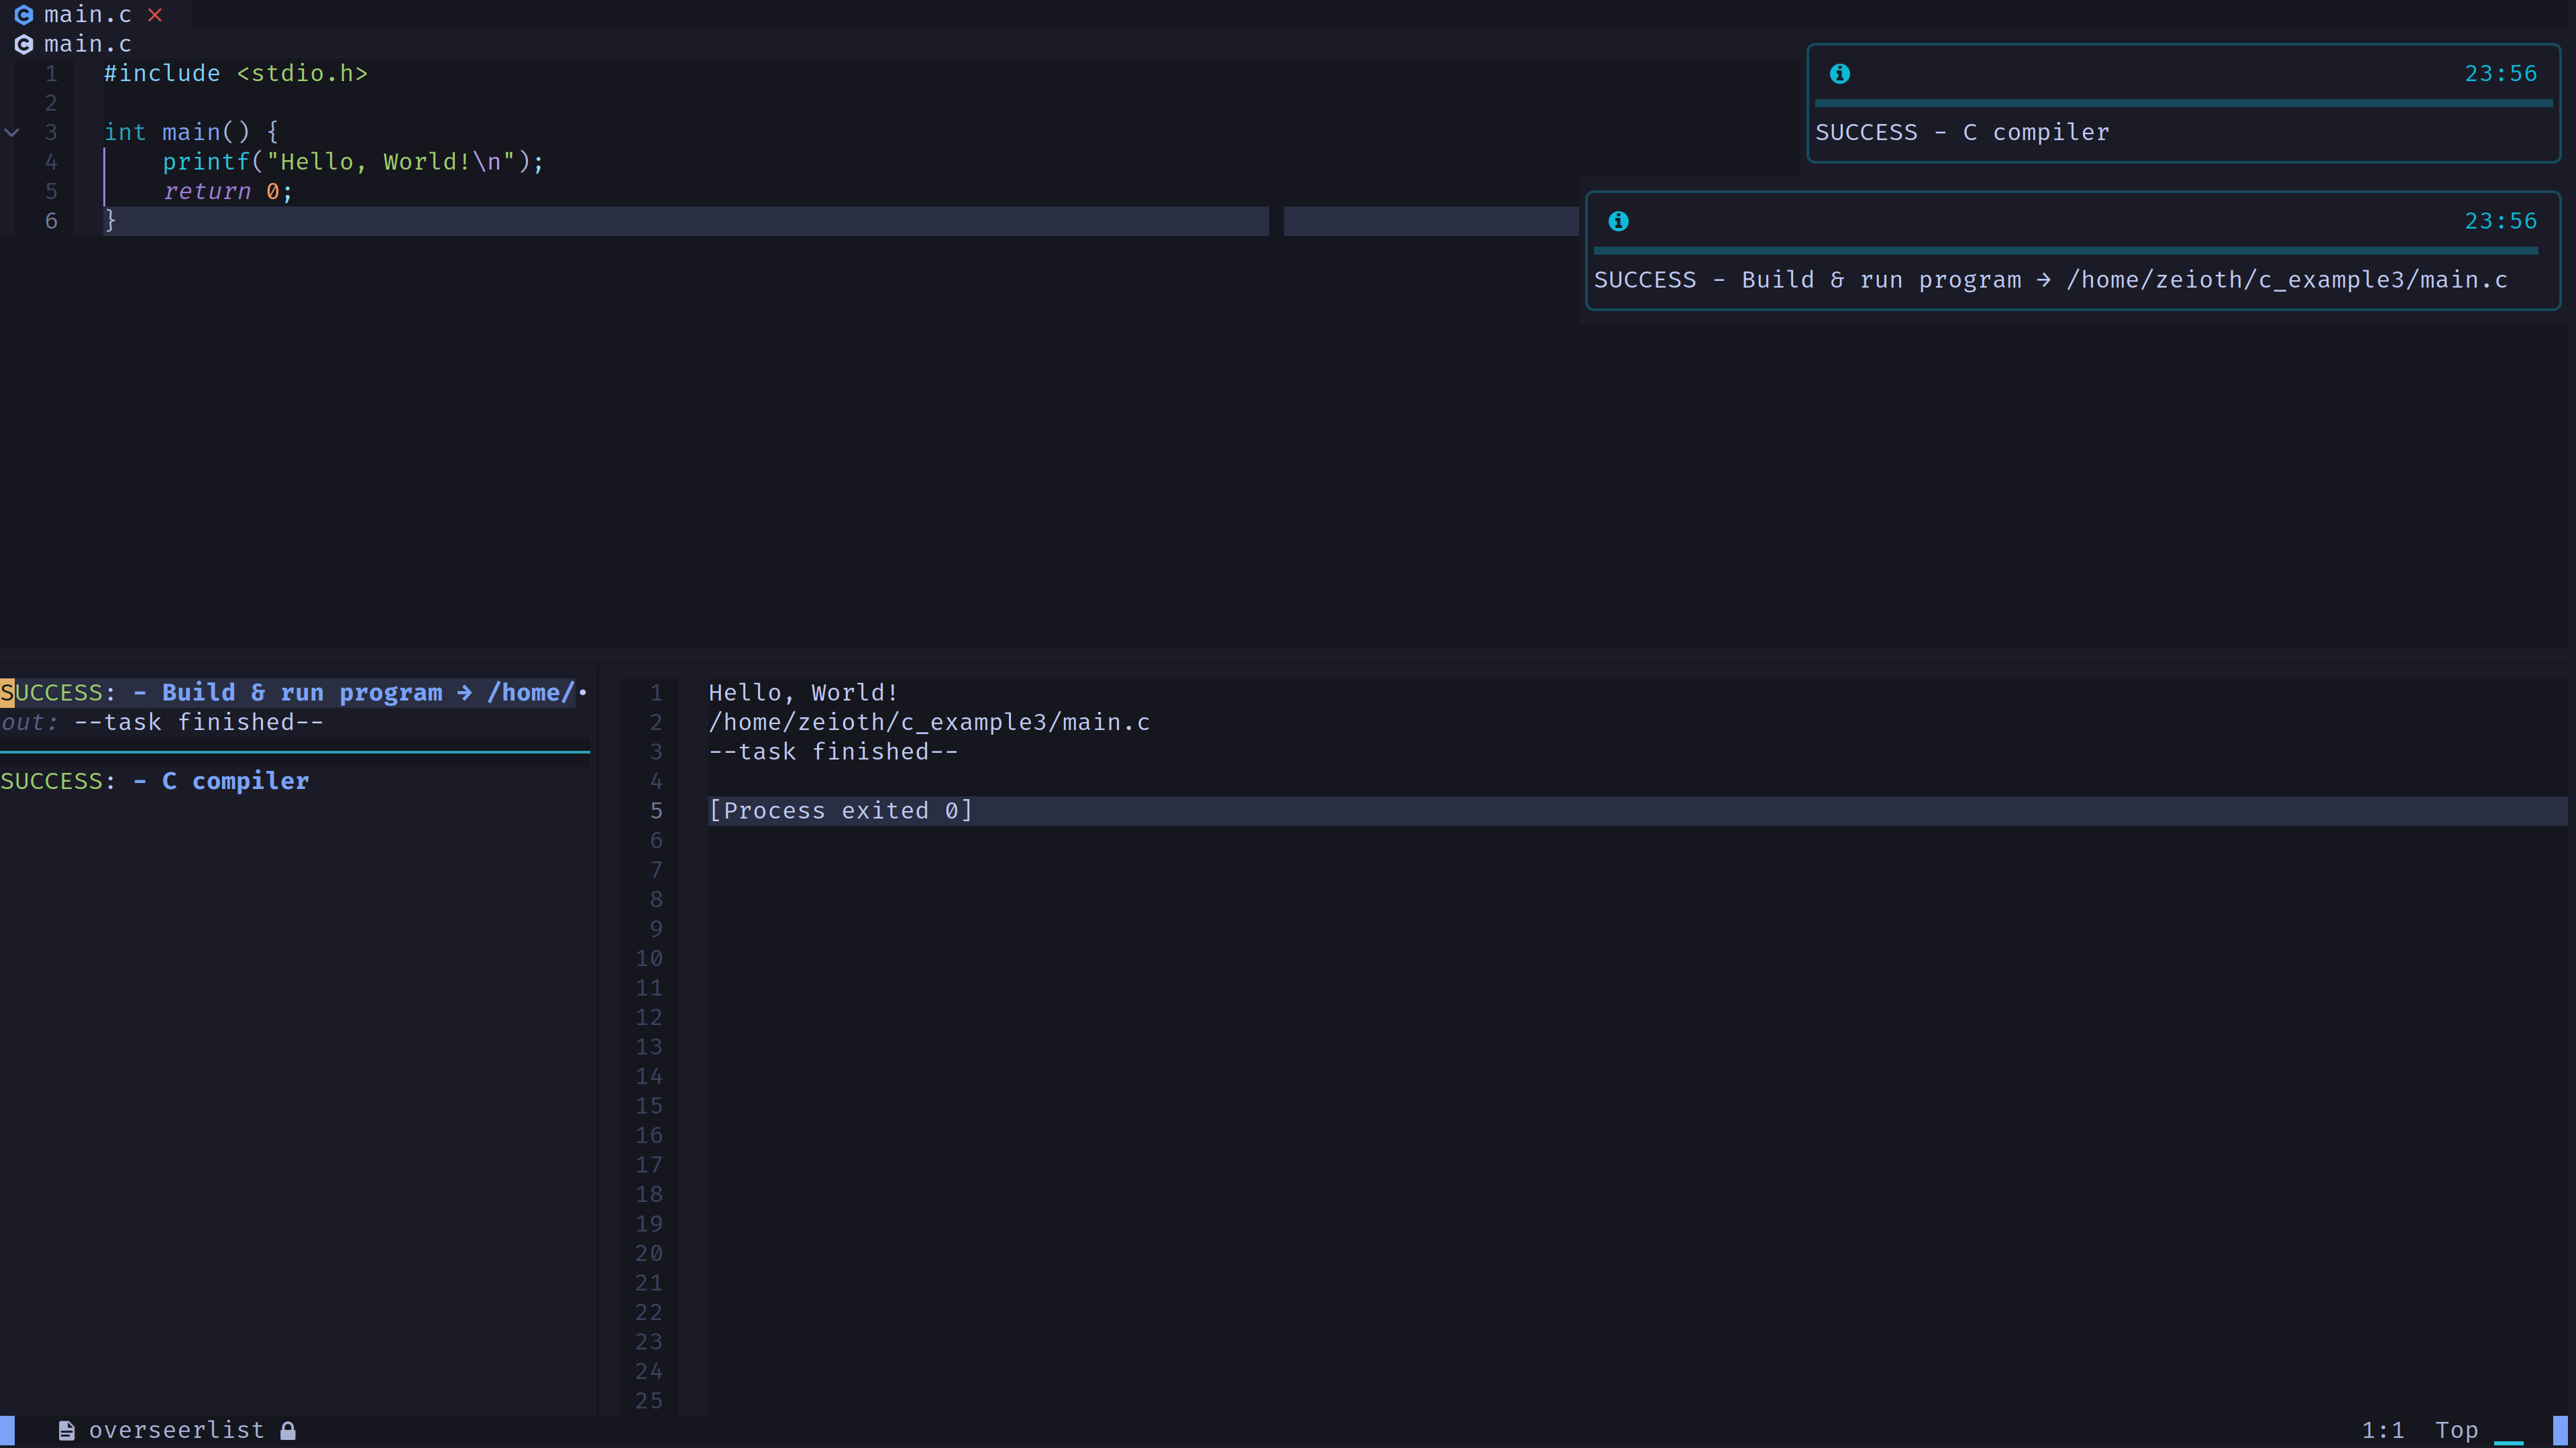Select 'C compiler' task in overseer list
Image resolution: width=2576 pixels, height=1448 pixels.
(155, 780)
